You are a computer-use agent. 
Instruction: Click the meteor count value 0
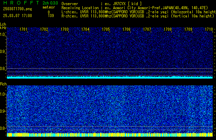point(49,12)
